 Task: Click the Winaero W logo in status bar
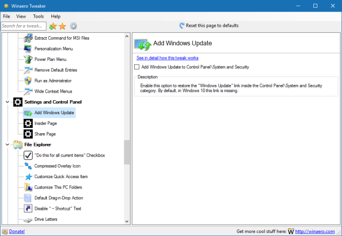point(291,231)
